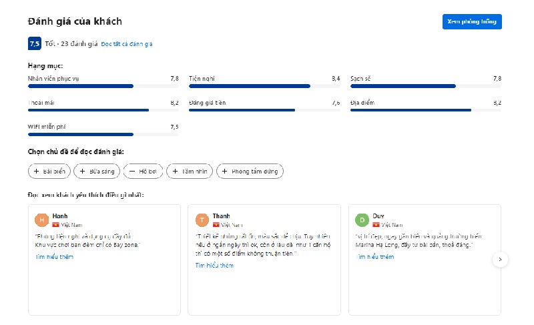Toggle the Hồ bơi topic filter
Image resolution: width=534 pixels, height=325 pixels.
143,172
